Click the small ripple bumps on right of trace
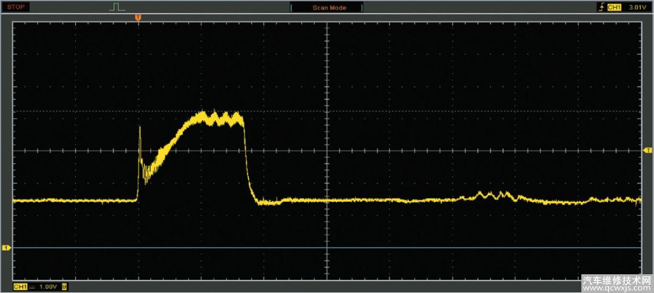Viewport: 654px width, 293px height. [x=494, y=195]
